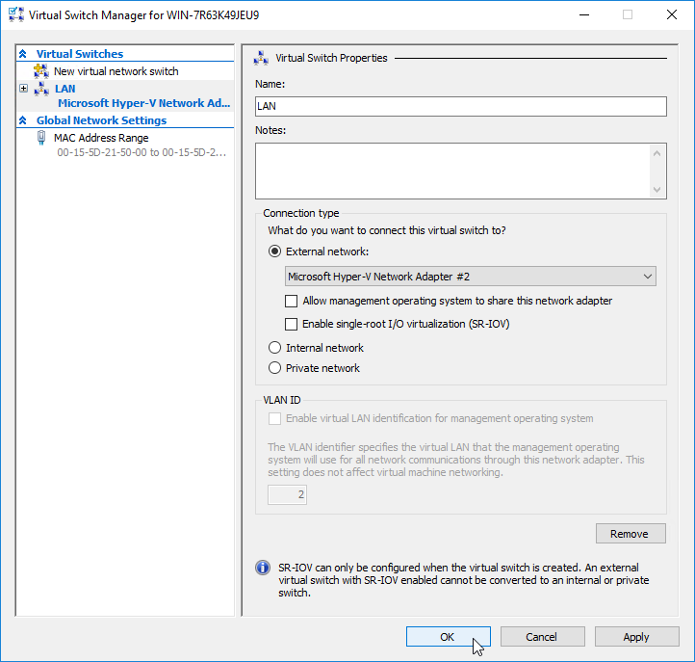
Task: Click the MAC Address Range icon
Action: pos(40,138)
